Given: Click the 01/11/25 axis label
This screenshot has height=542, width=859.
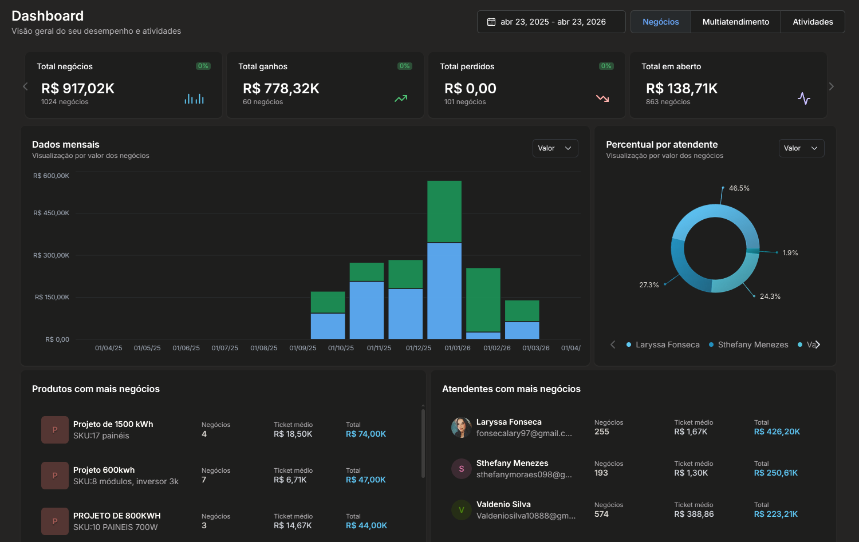Looking at the screenshot, I should (379, 348).
